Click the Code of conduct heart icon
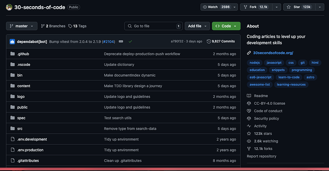329x171 pixels. 249,111
